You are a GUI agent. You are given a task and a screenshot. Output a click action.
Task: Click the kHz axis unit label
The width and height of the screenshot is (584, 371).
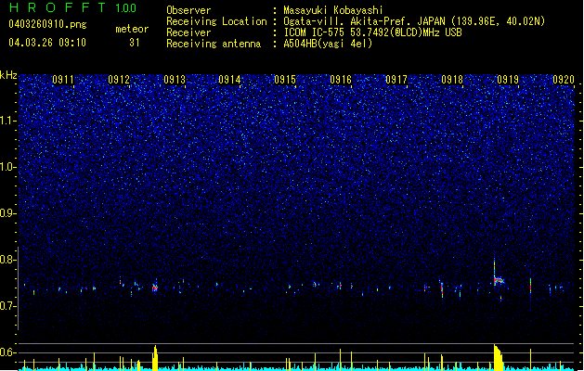point(8,75)
